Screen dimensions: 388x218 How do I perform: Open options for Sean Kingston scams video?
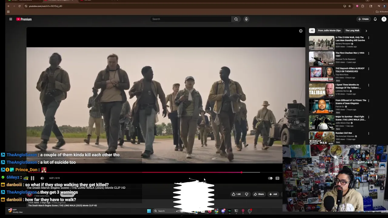pyautogui.click(x=369, y=101)
